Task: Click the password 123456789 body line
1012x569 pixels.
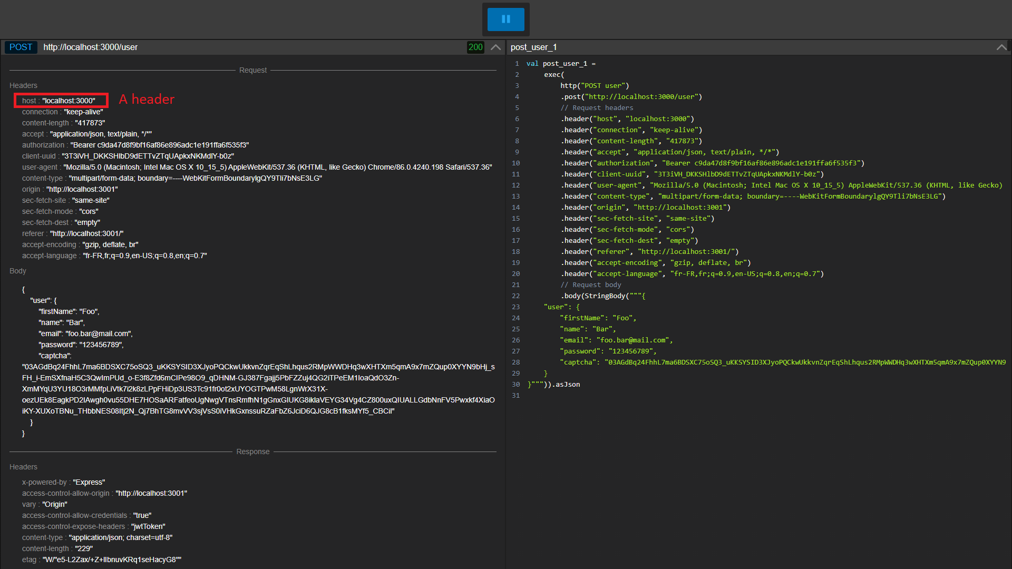Action: pyautogui.click(x=81, y=345)
